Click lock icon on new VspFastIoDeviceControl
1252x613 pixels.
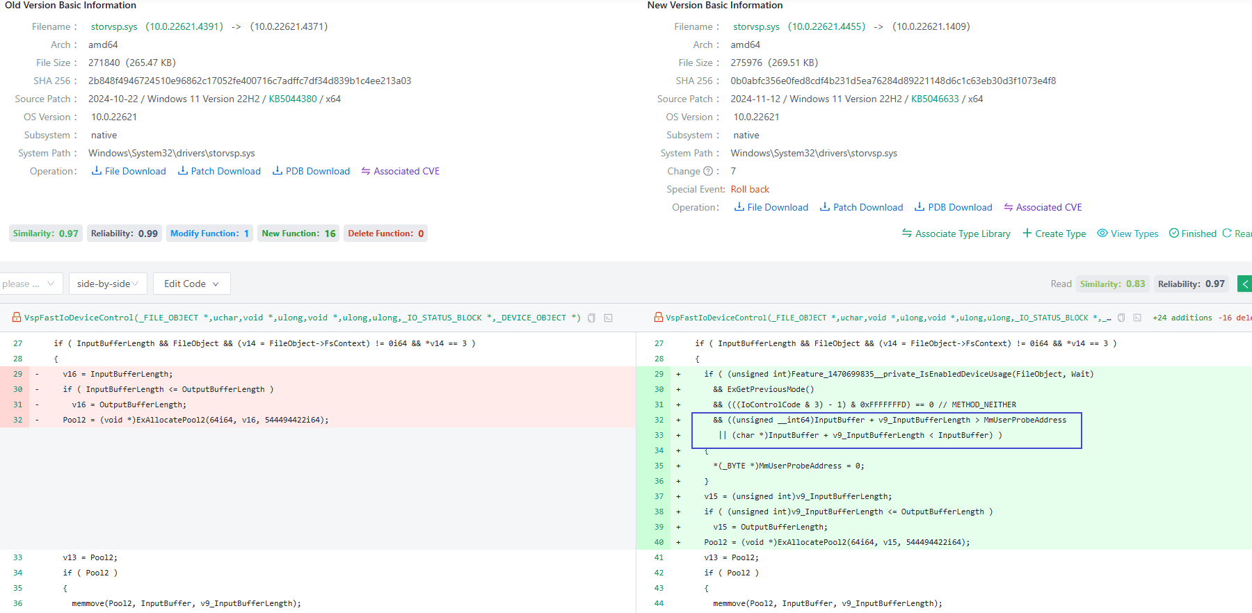[x=658, y=318]
